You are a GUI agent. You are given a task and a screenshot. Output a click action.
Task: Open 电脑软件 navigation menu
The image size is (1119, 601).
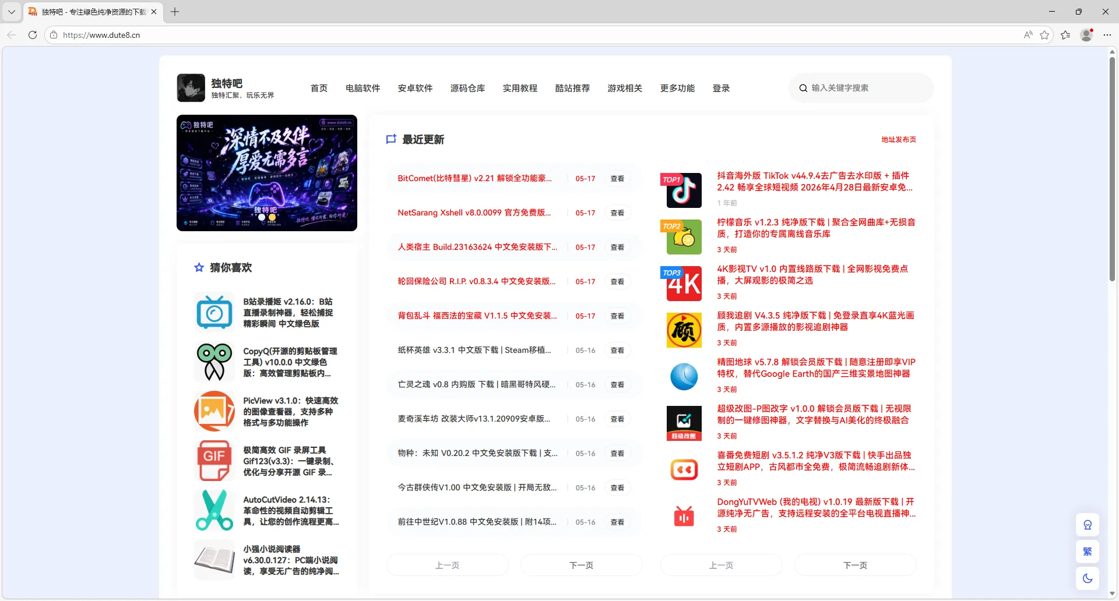coord(363,88)
